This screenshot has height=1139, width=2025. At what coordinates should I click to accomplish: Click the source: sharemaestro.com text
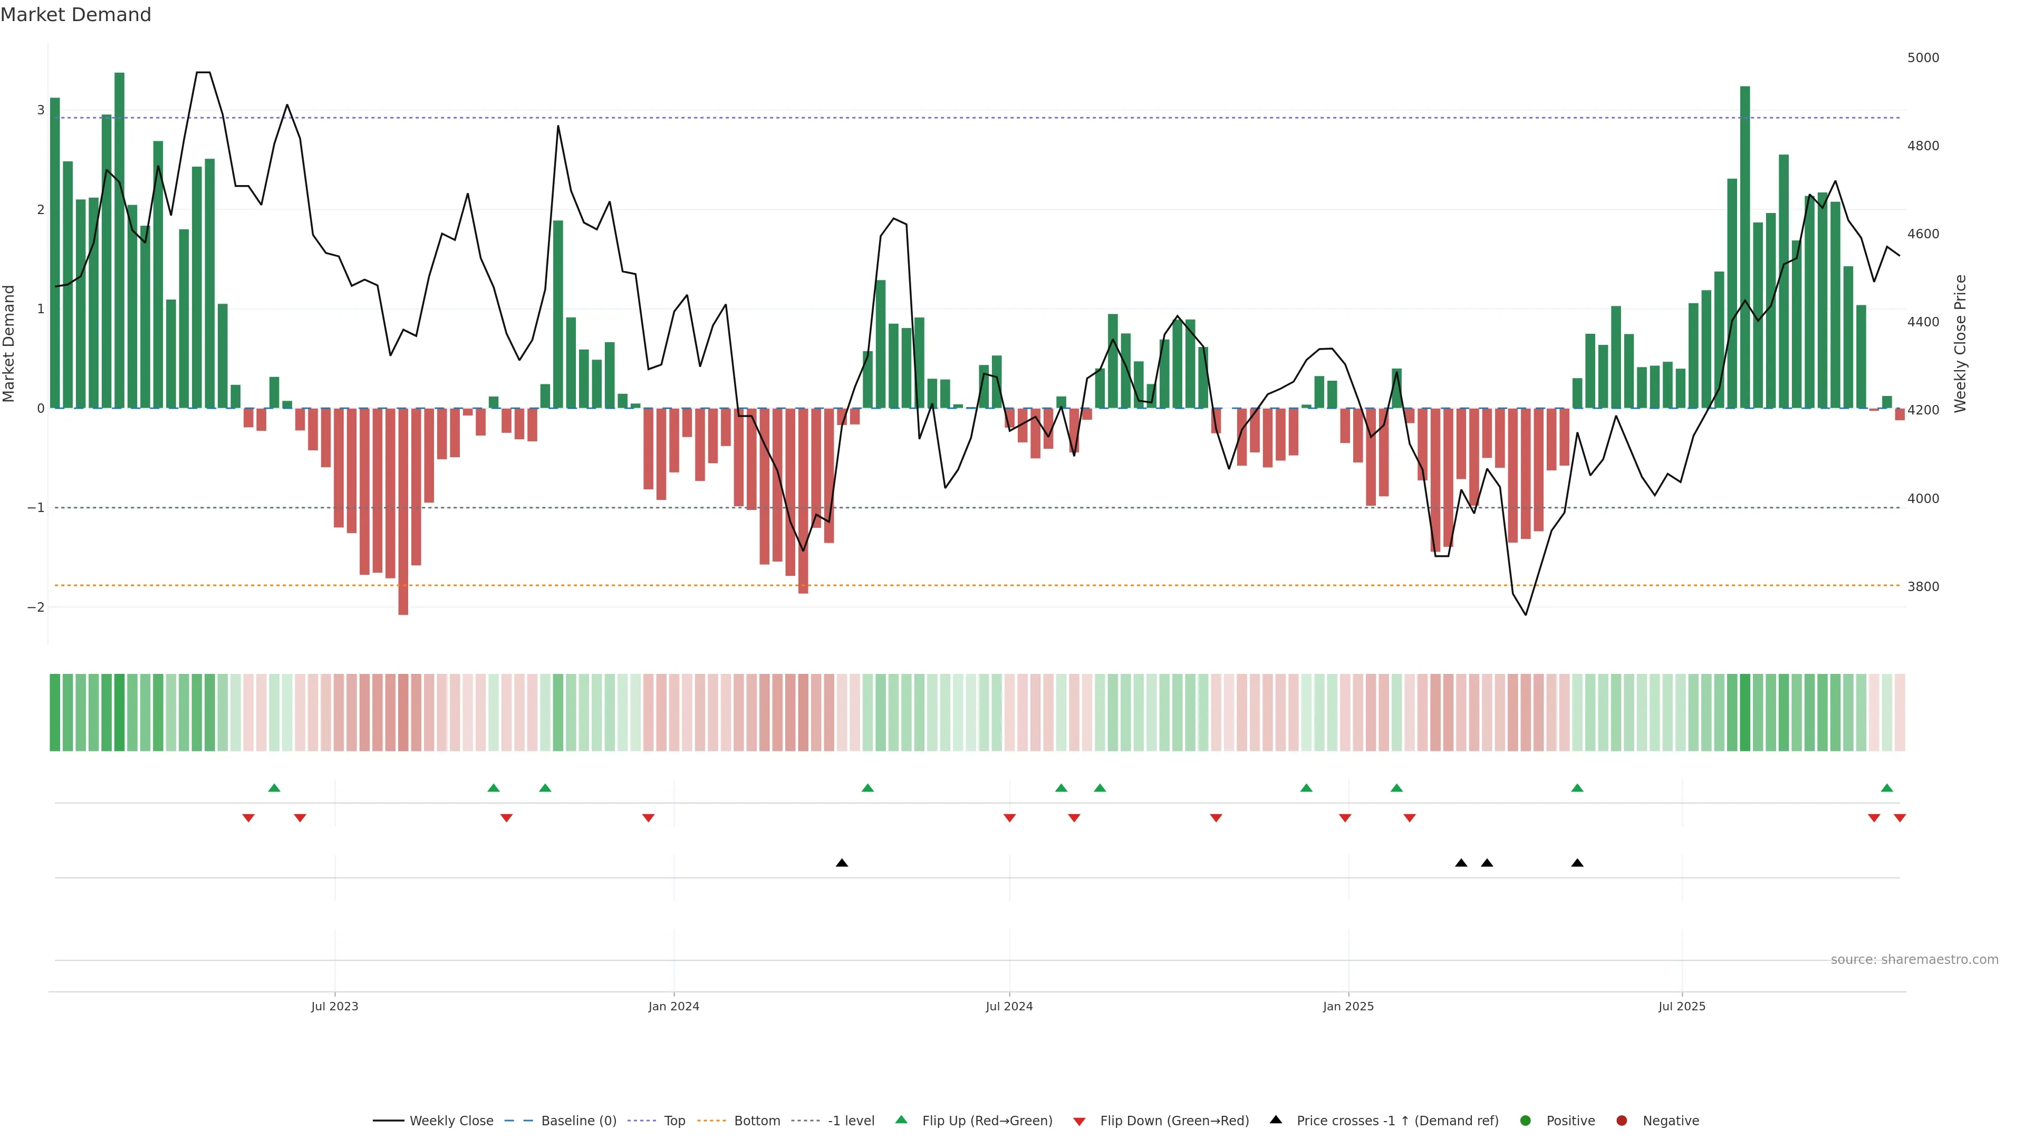point(1914,959)
